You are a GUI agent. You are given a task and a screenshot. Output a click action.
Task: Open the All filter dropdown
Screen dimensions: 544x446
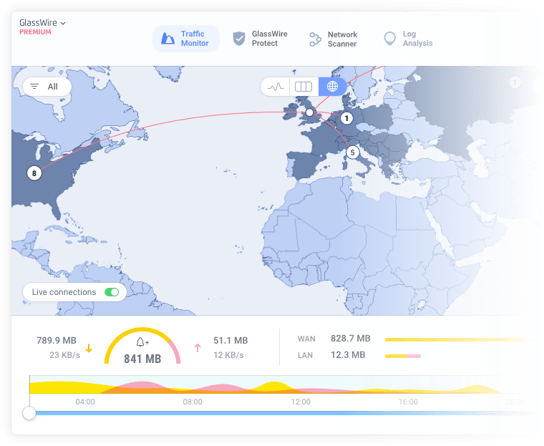click(47, 87)
